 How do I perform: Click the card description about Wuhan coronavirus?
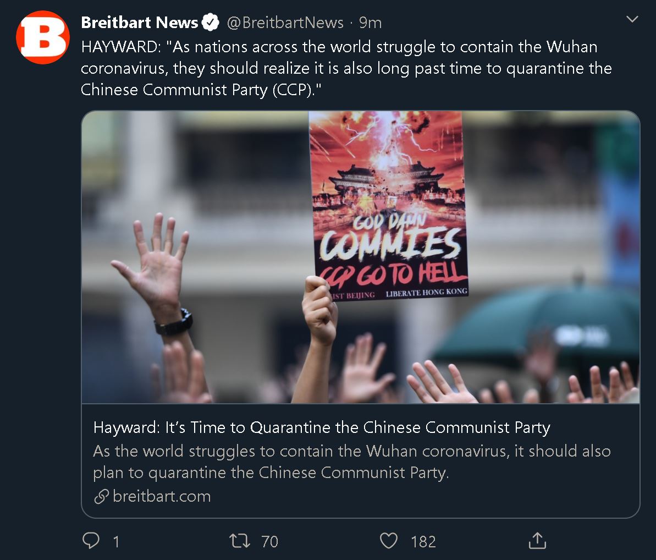tap(352, 462)
